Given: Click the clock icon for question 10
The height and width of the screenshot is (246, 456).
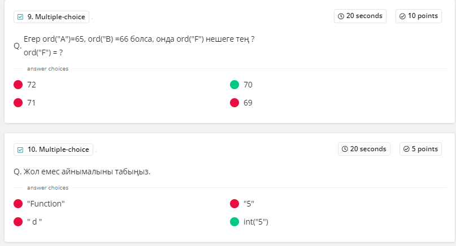Looking at the screenshot, I should 345,149.
